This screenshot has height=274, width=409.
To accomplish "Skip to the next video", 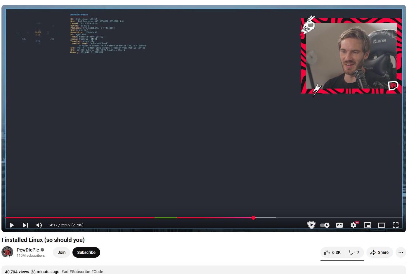I will (x=25, y=225).
